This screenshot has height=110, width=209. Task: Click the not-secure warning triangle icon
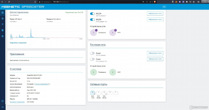pos(40,2)
